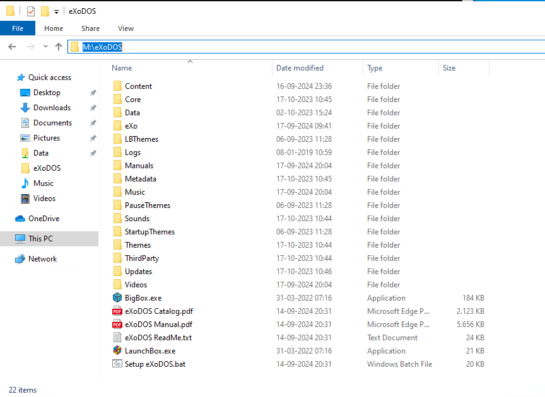
Task: Switch to the View ribbon tab
Action: coord(126,28)
